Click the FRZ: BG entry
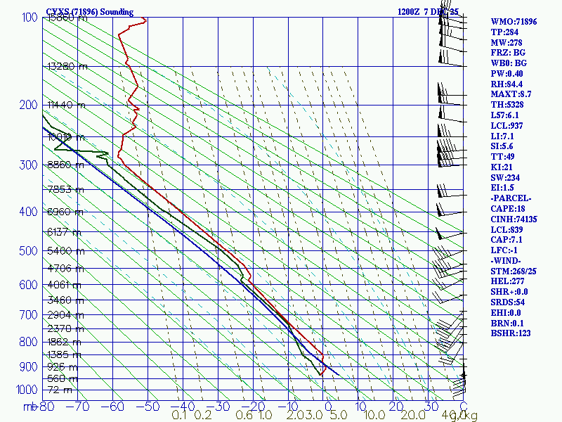Image resolution: width=562 pixels, height=422 pixels. coord(508,53)
